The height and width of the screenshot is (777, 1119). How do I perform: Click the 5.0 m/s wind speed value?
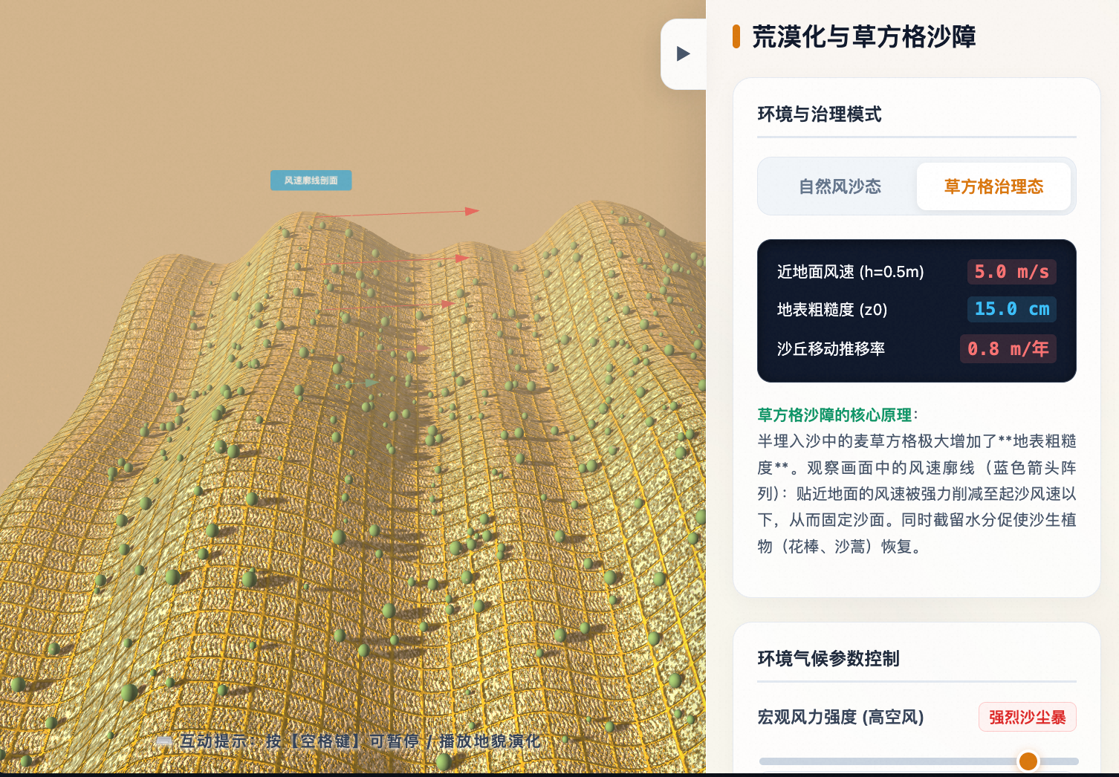tap(1011, 272)
